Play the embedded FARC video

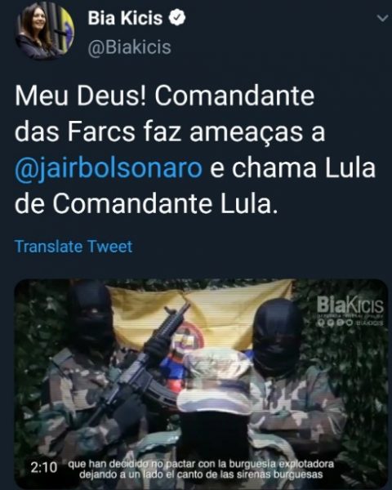pos(201,384)
